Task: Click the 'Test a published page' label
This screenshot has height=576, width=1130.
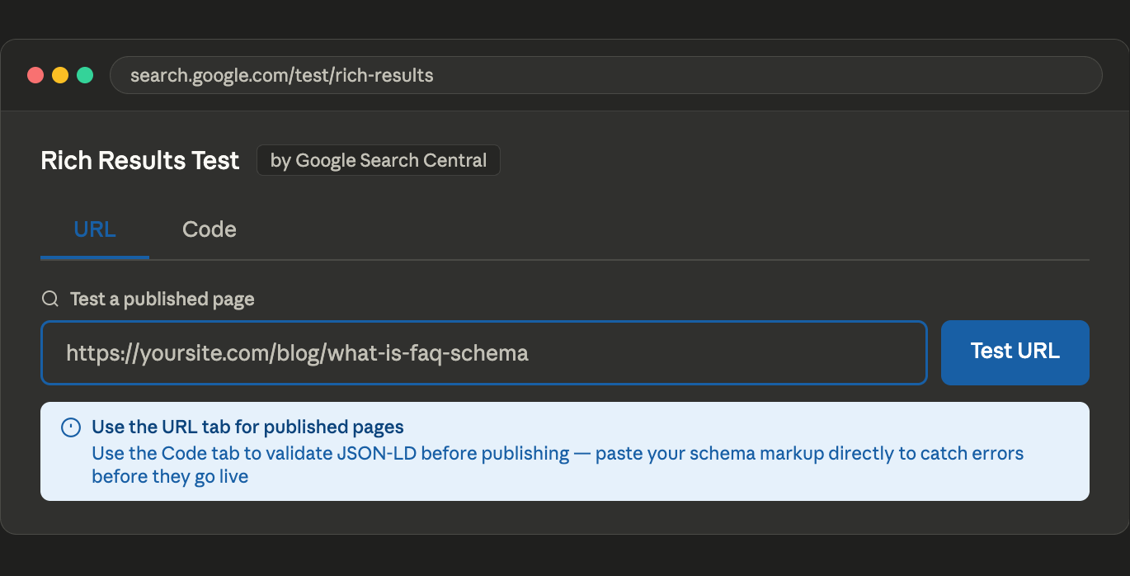Action: [162, 299]
